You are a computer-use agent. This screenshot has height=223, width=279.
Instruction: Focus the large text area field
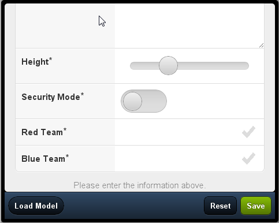(x=189, y=26)
